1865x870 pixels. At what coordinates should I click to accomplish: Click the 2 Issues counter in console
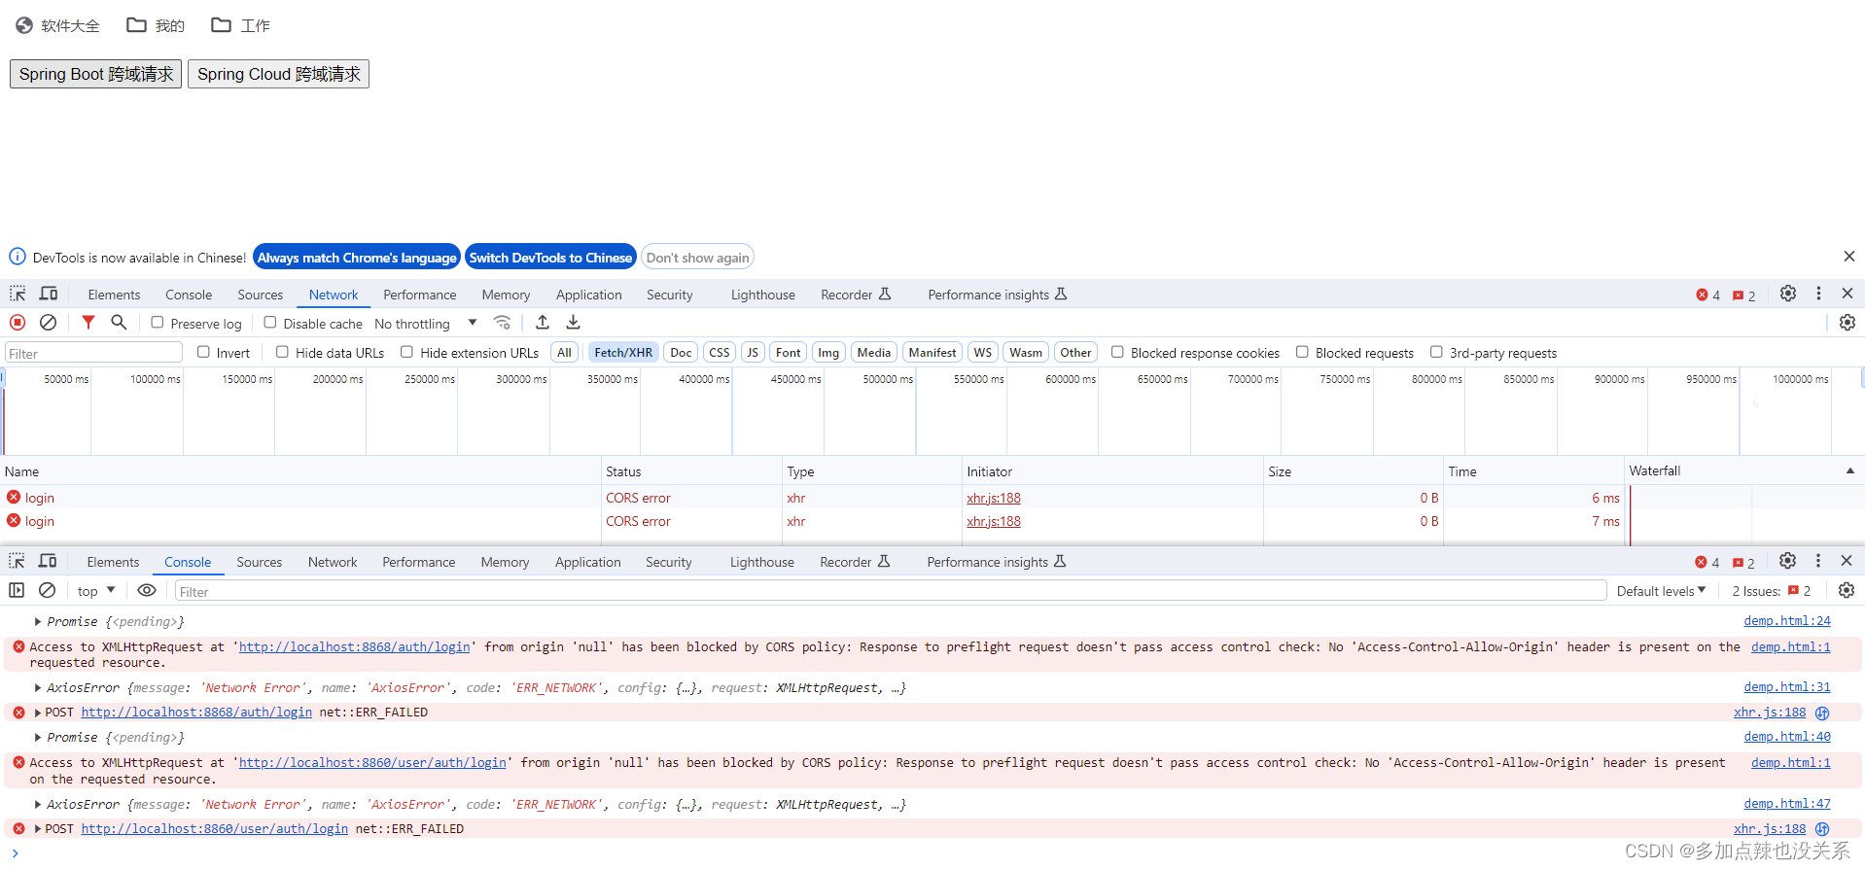(1771, 591)
